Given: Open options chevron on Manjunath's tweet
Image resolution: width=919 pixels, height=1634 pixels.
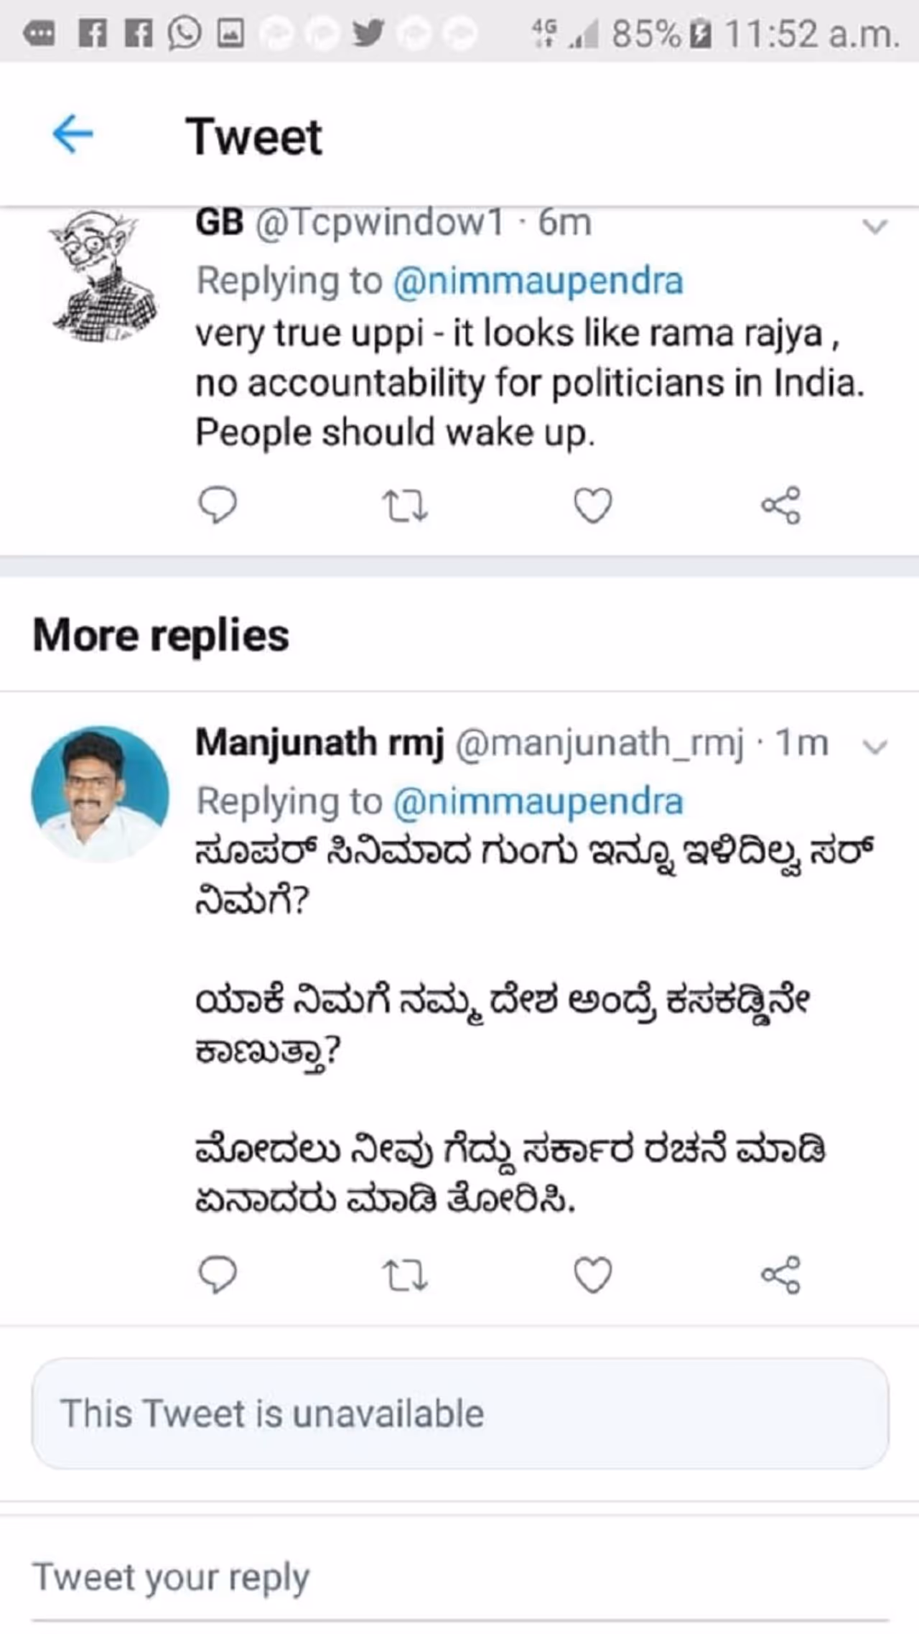Looking at the screenshot, I should [x=875, y=747].
